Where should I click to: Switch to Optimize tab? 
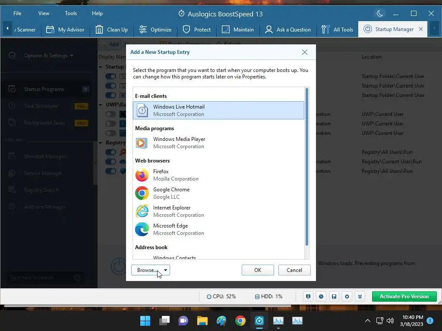155,29
